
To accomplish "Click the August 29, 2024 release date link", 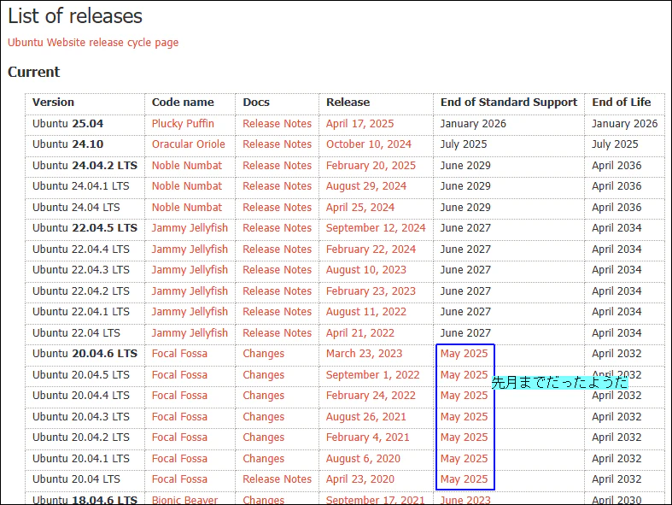I will coord(366,186).
